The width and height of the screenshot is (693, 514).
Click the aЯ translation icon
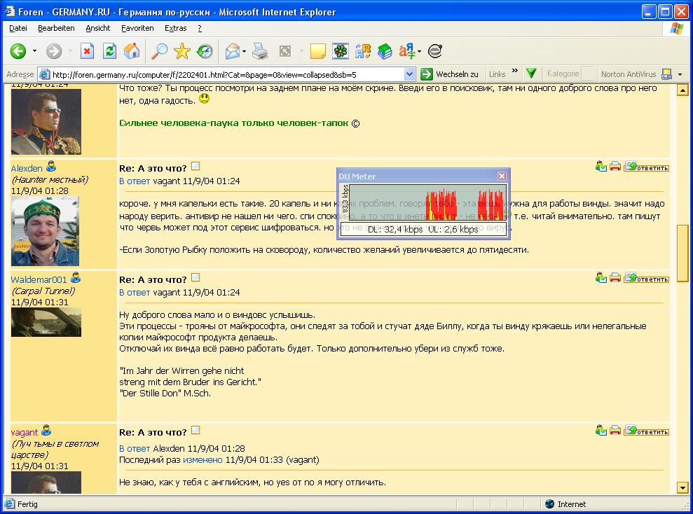[x=407, y=51]
